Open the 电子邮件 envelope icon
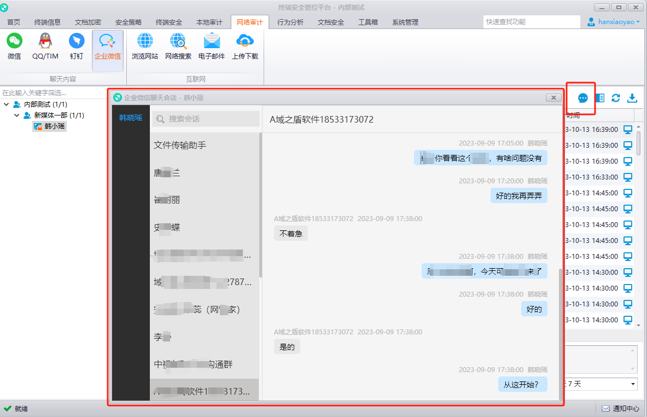Viewport: 647px width, 417px height. click(212, 41)
